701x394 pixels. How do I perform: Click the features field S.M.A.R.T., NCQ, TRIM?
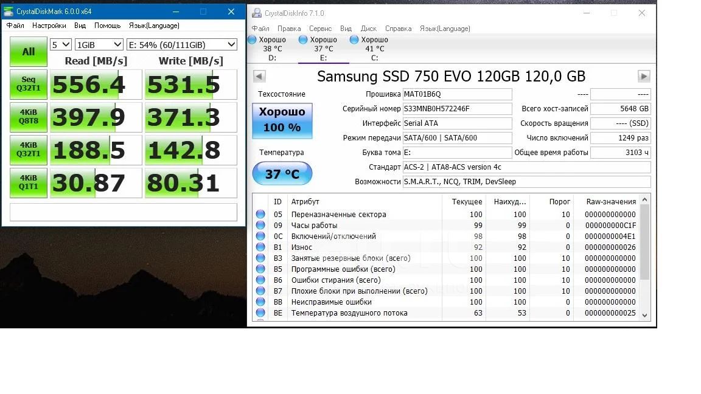click(526, 182)
